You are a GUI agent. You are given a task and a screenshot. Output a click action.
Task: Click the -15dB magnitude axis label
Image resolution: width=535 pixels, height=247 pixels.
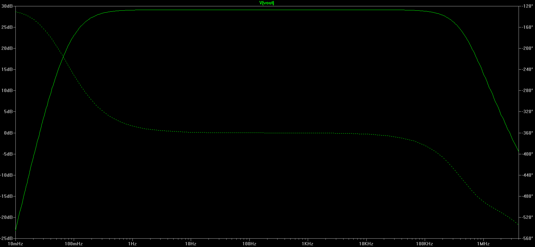[x=6, y=196]
